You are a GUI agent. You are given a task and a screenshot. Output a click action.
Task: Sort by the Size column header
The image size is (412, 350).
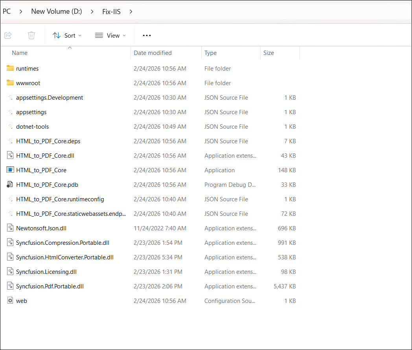click(x=269, y=53)
